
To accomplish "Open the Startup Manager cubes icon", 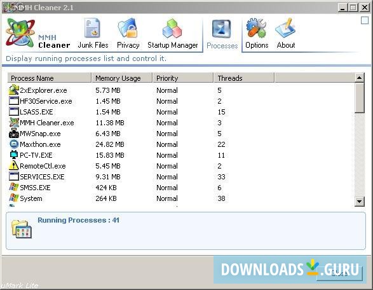I will pos(172,29).
